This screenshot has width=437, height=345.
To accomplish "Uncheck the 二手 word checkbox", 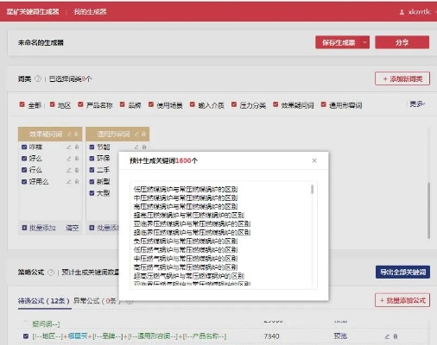I will [x=92, y=170].
